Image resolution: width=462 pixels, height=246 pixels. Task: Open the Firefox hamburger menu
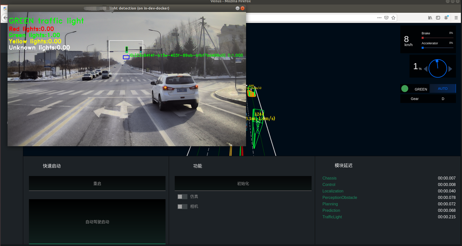point(456,18)
